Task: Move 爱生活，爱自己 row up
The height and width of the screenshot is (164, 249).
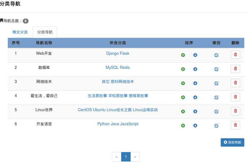Action: 183,97
